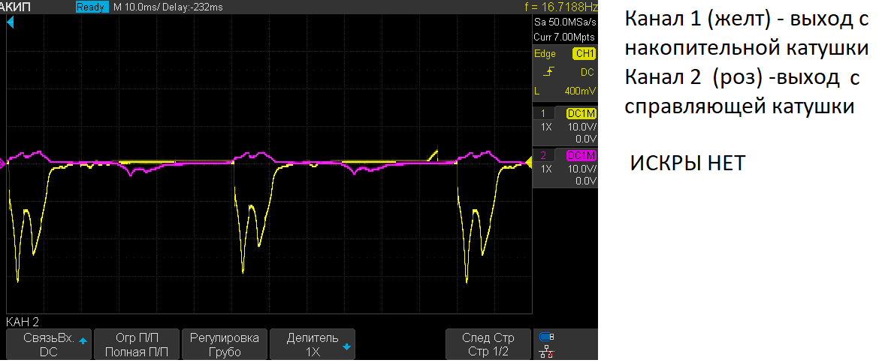Click the Ready acquisition status indicator

pyautogui.click(x=92, y=7)
